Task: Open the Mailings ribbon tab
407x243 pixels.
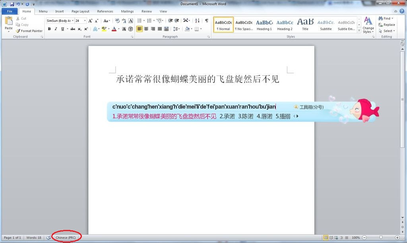Action: pos(127,11)
